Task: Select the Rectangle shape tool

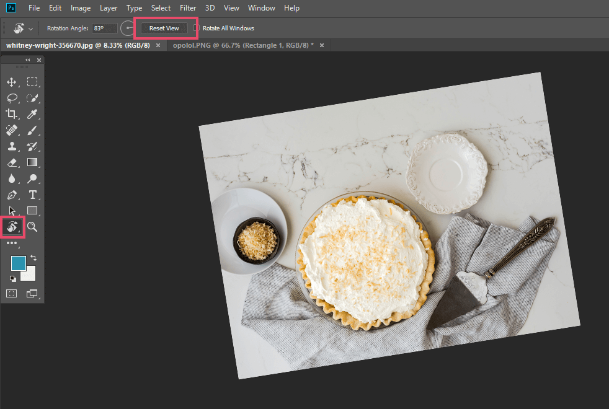Action: point(32,211)
